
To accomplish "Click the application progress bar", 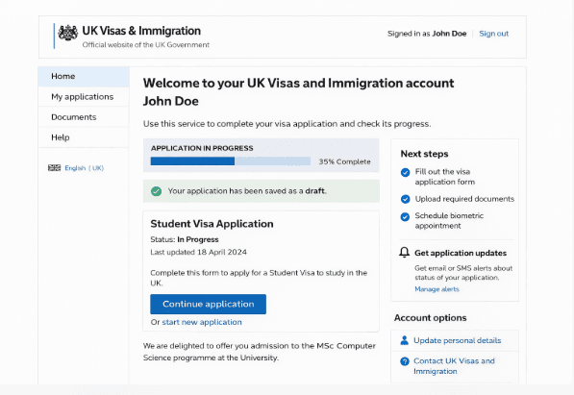I will [230, 161].
